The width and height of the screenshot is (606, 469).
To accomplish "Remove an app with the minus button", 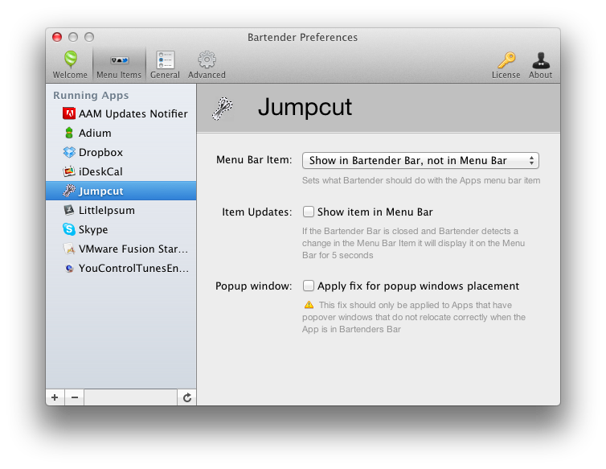I will click(75, 397).
